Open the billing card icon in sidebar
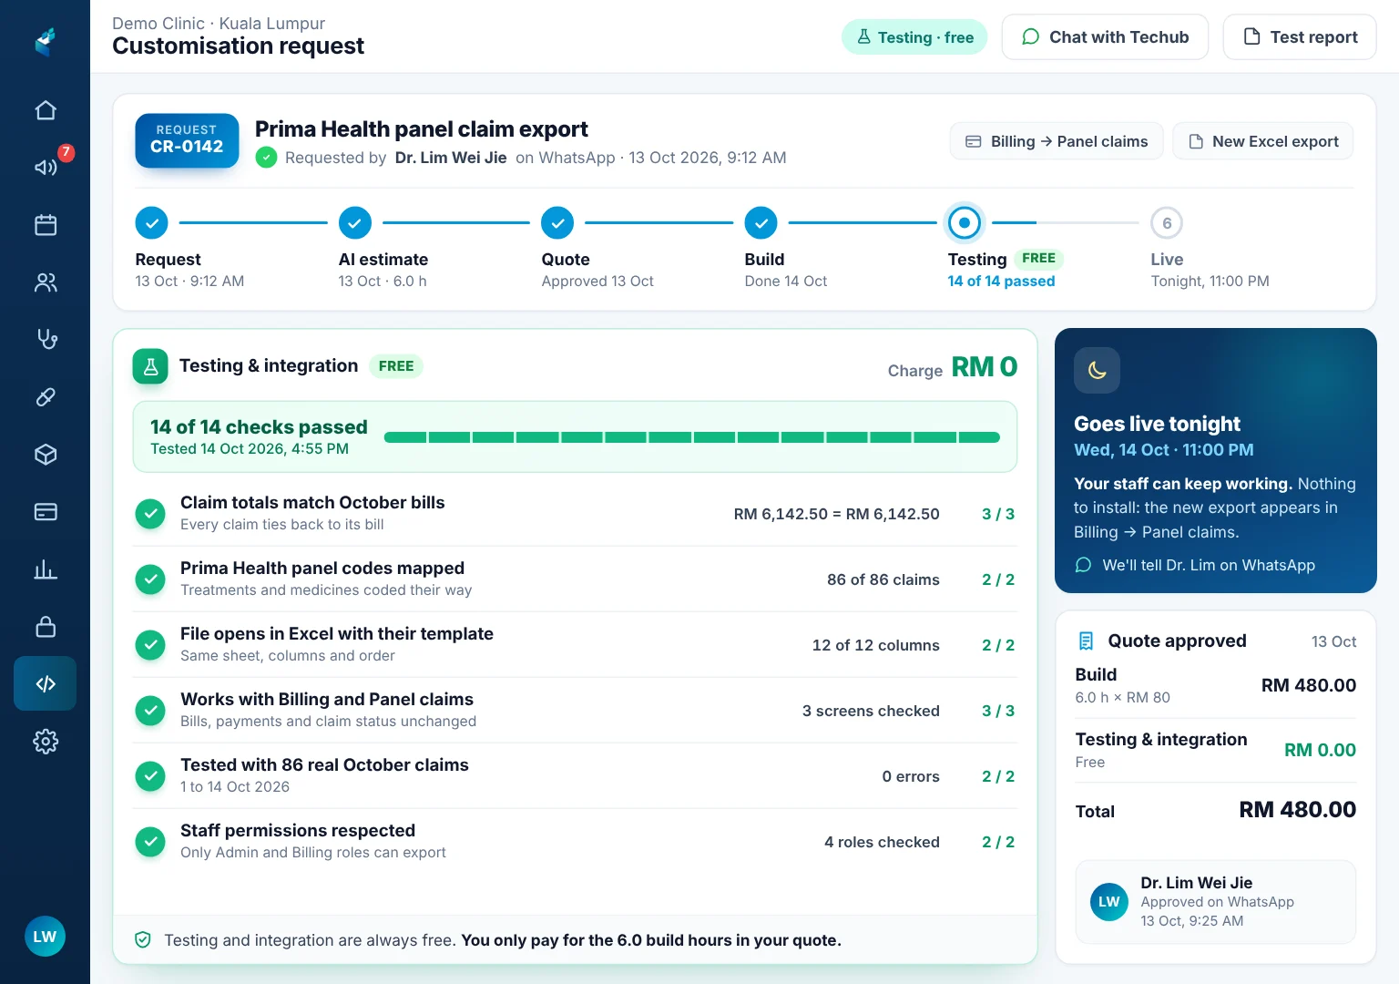Image resolution: width=1399 pixels, height=984 pixels. pyautogui.click(x=46, y=512)
